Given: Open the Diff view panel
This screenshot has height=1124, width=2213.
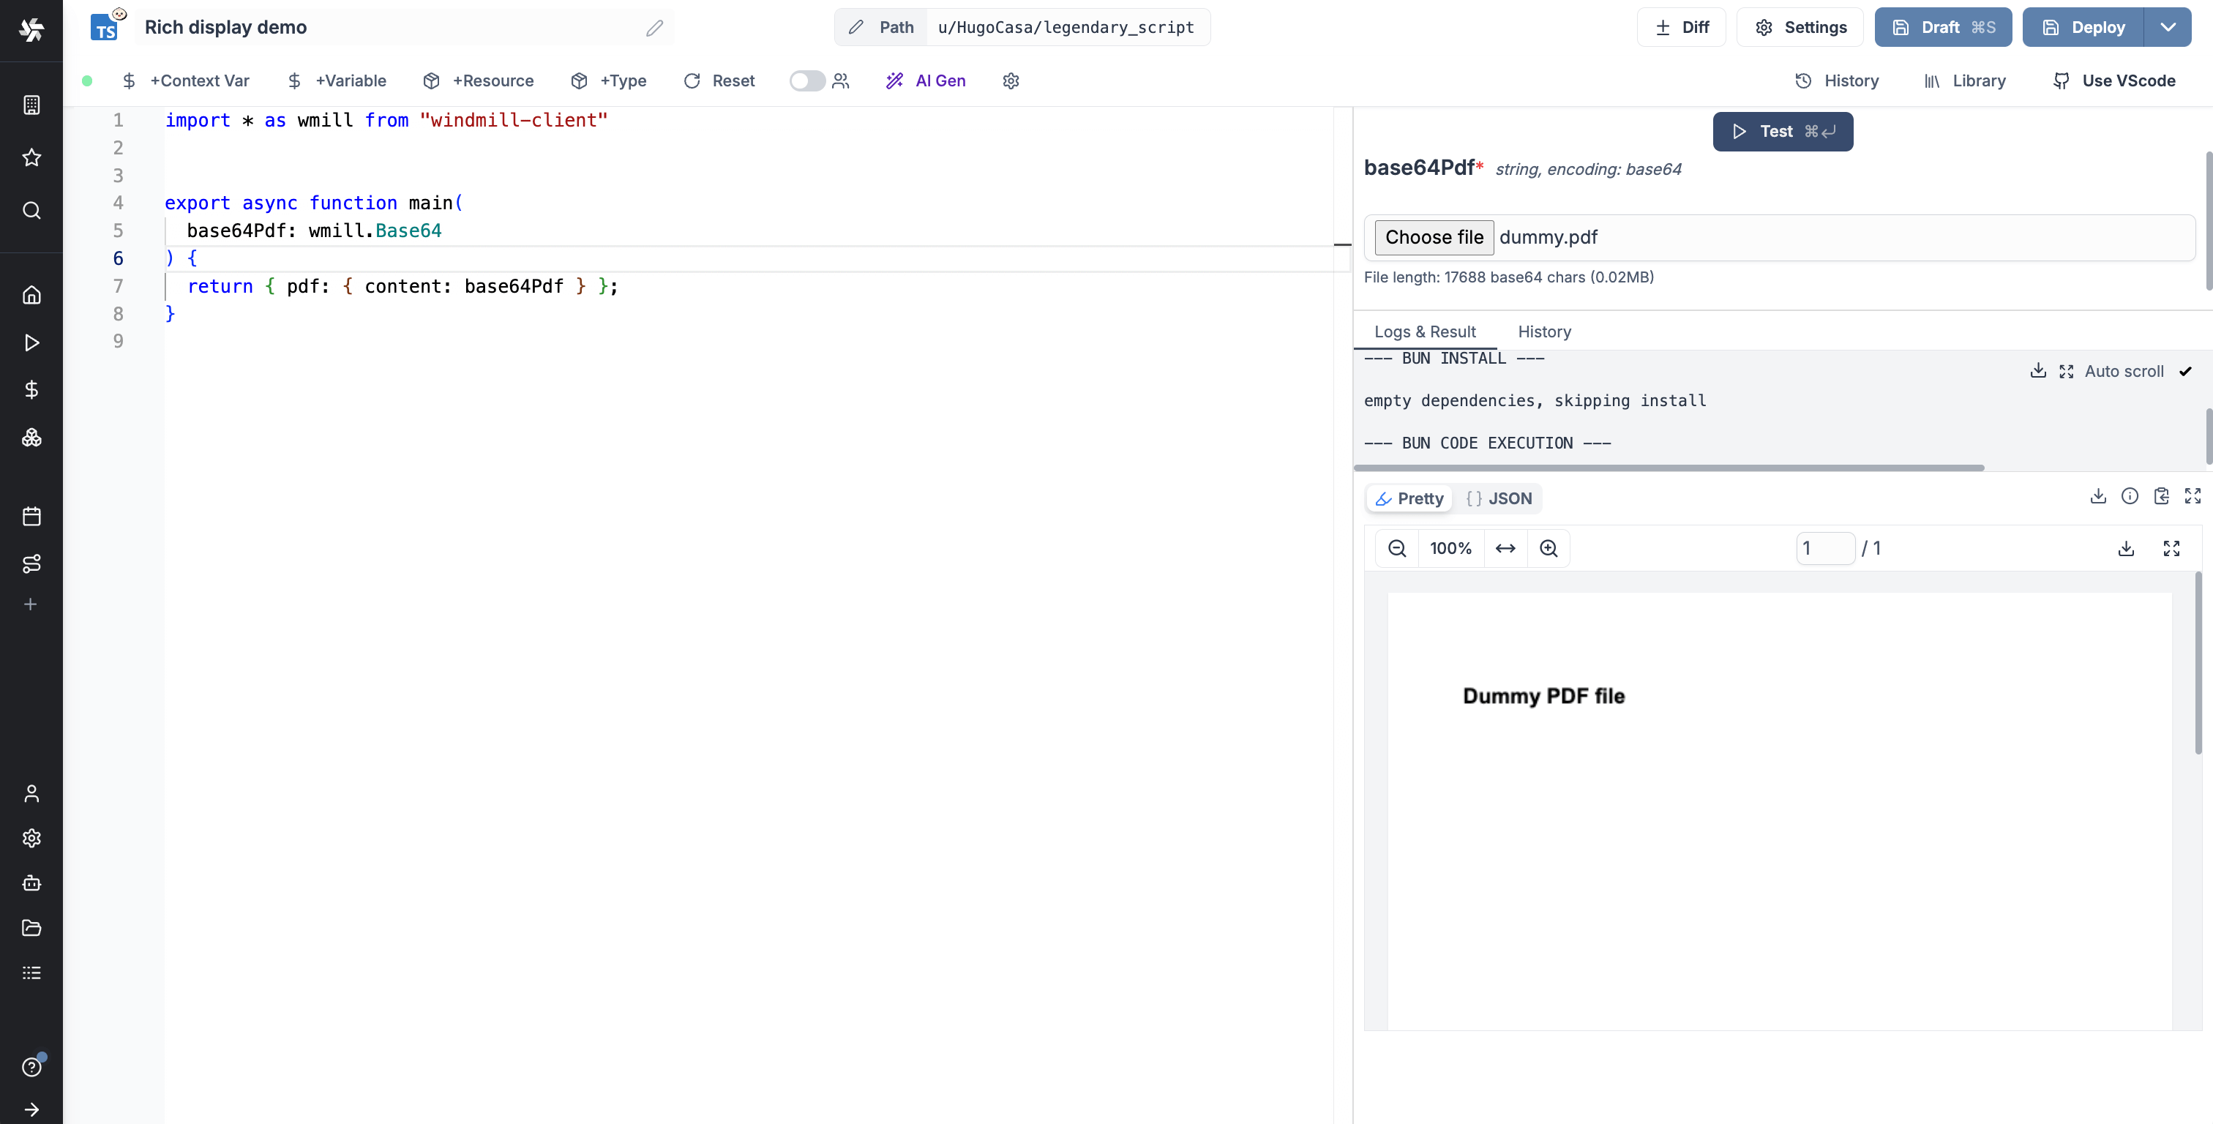Looking at the screenshot, I should (1682, 26).
